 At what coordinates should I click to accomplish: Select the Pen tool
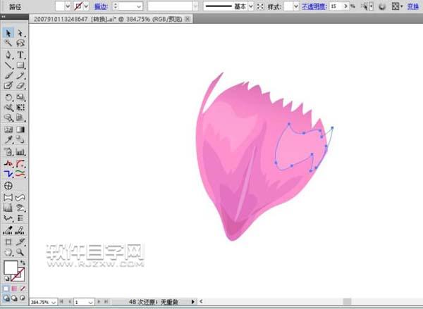(8, 54)
